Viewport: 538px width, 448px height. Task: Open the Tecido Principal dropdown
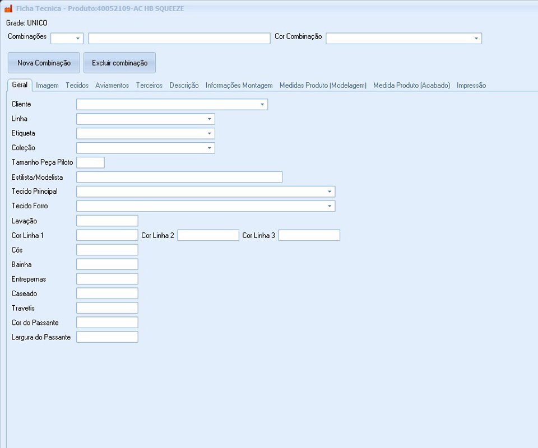coord(329,192)
